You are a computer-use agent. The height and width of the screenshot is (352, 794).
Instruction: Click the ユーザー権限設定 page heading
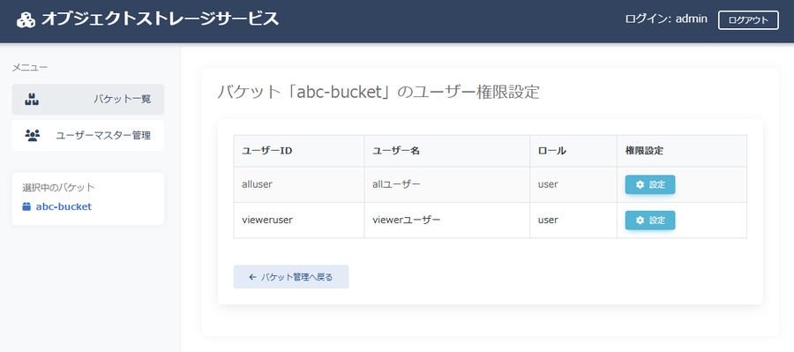coord(378,93)
